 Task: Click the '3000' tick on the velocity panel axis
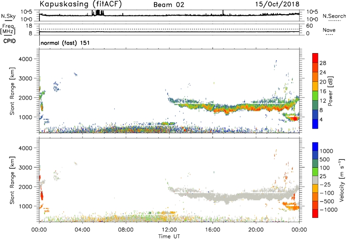(25, 167)
